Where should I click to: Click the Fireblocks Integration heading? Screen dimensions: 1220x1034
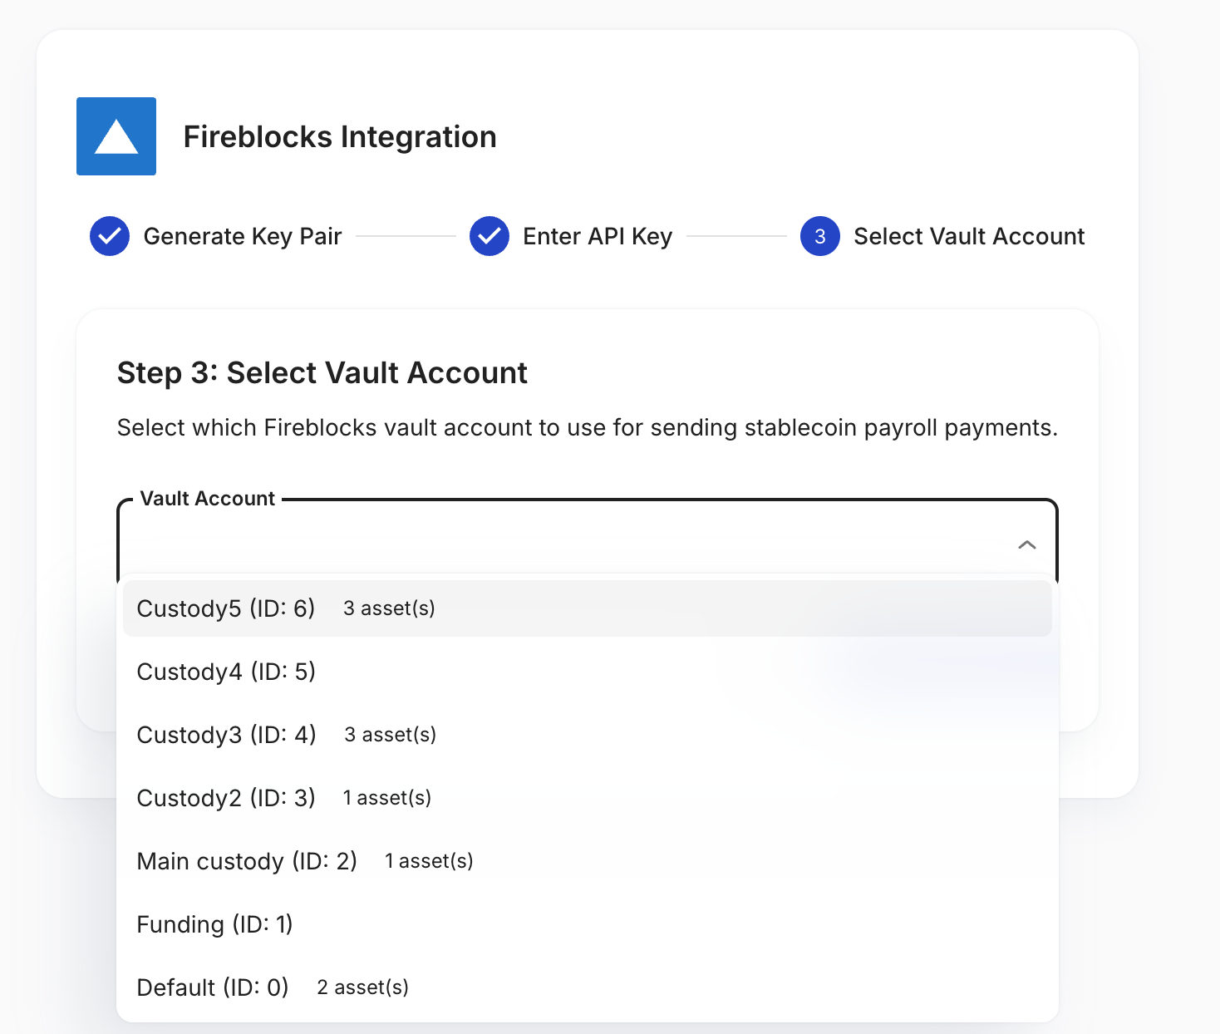point(340,137)
